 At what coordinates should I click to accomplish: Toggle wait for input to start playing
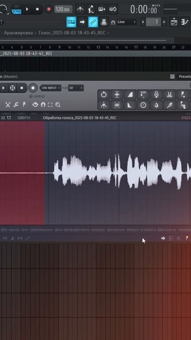click(x=91, y=10)
